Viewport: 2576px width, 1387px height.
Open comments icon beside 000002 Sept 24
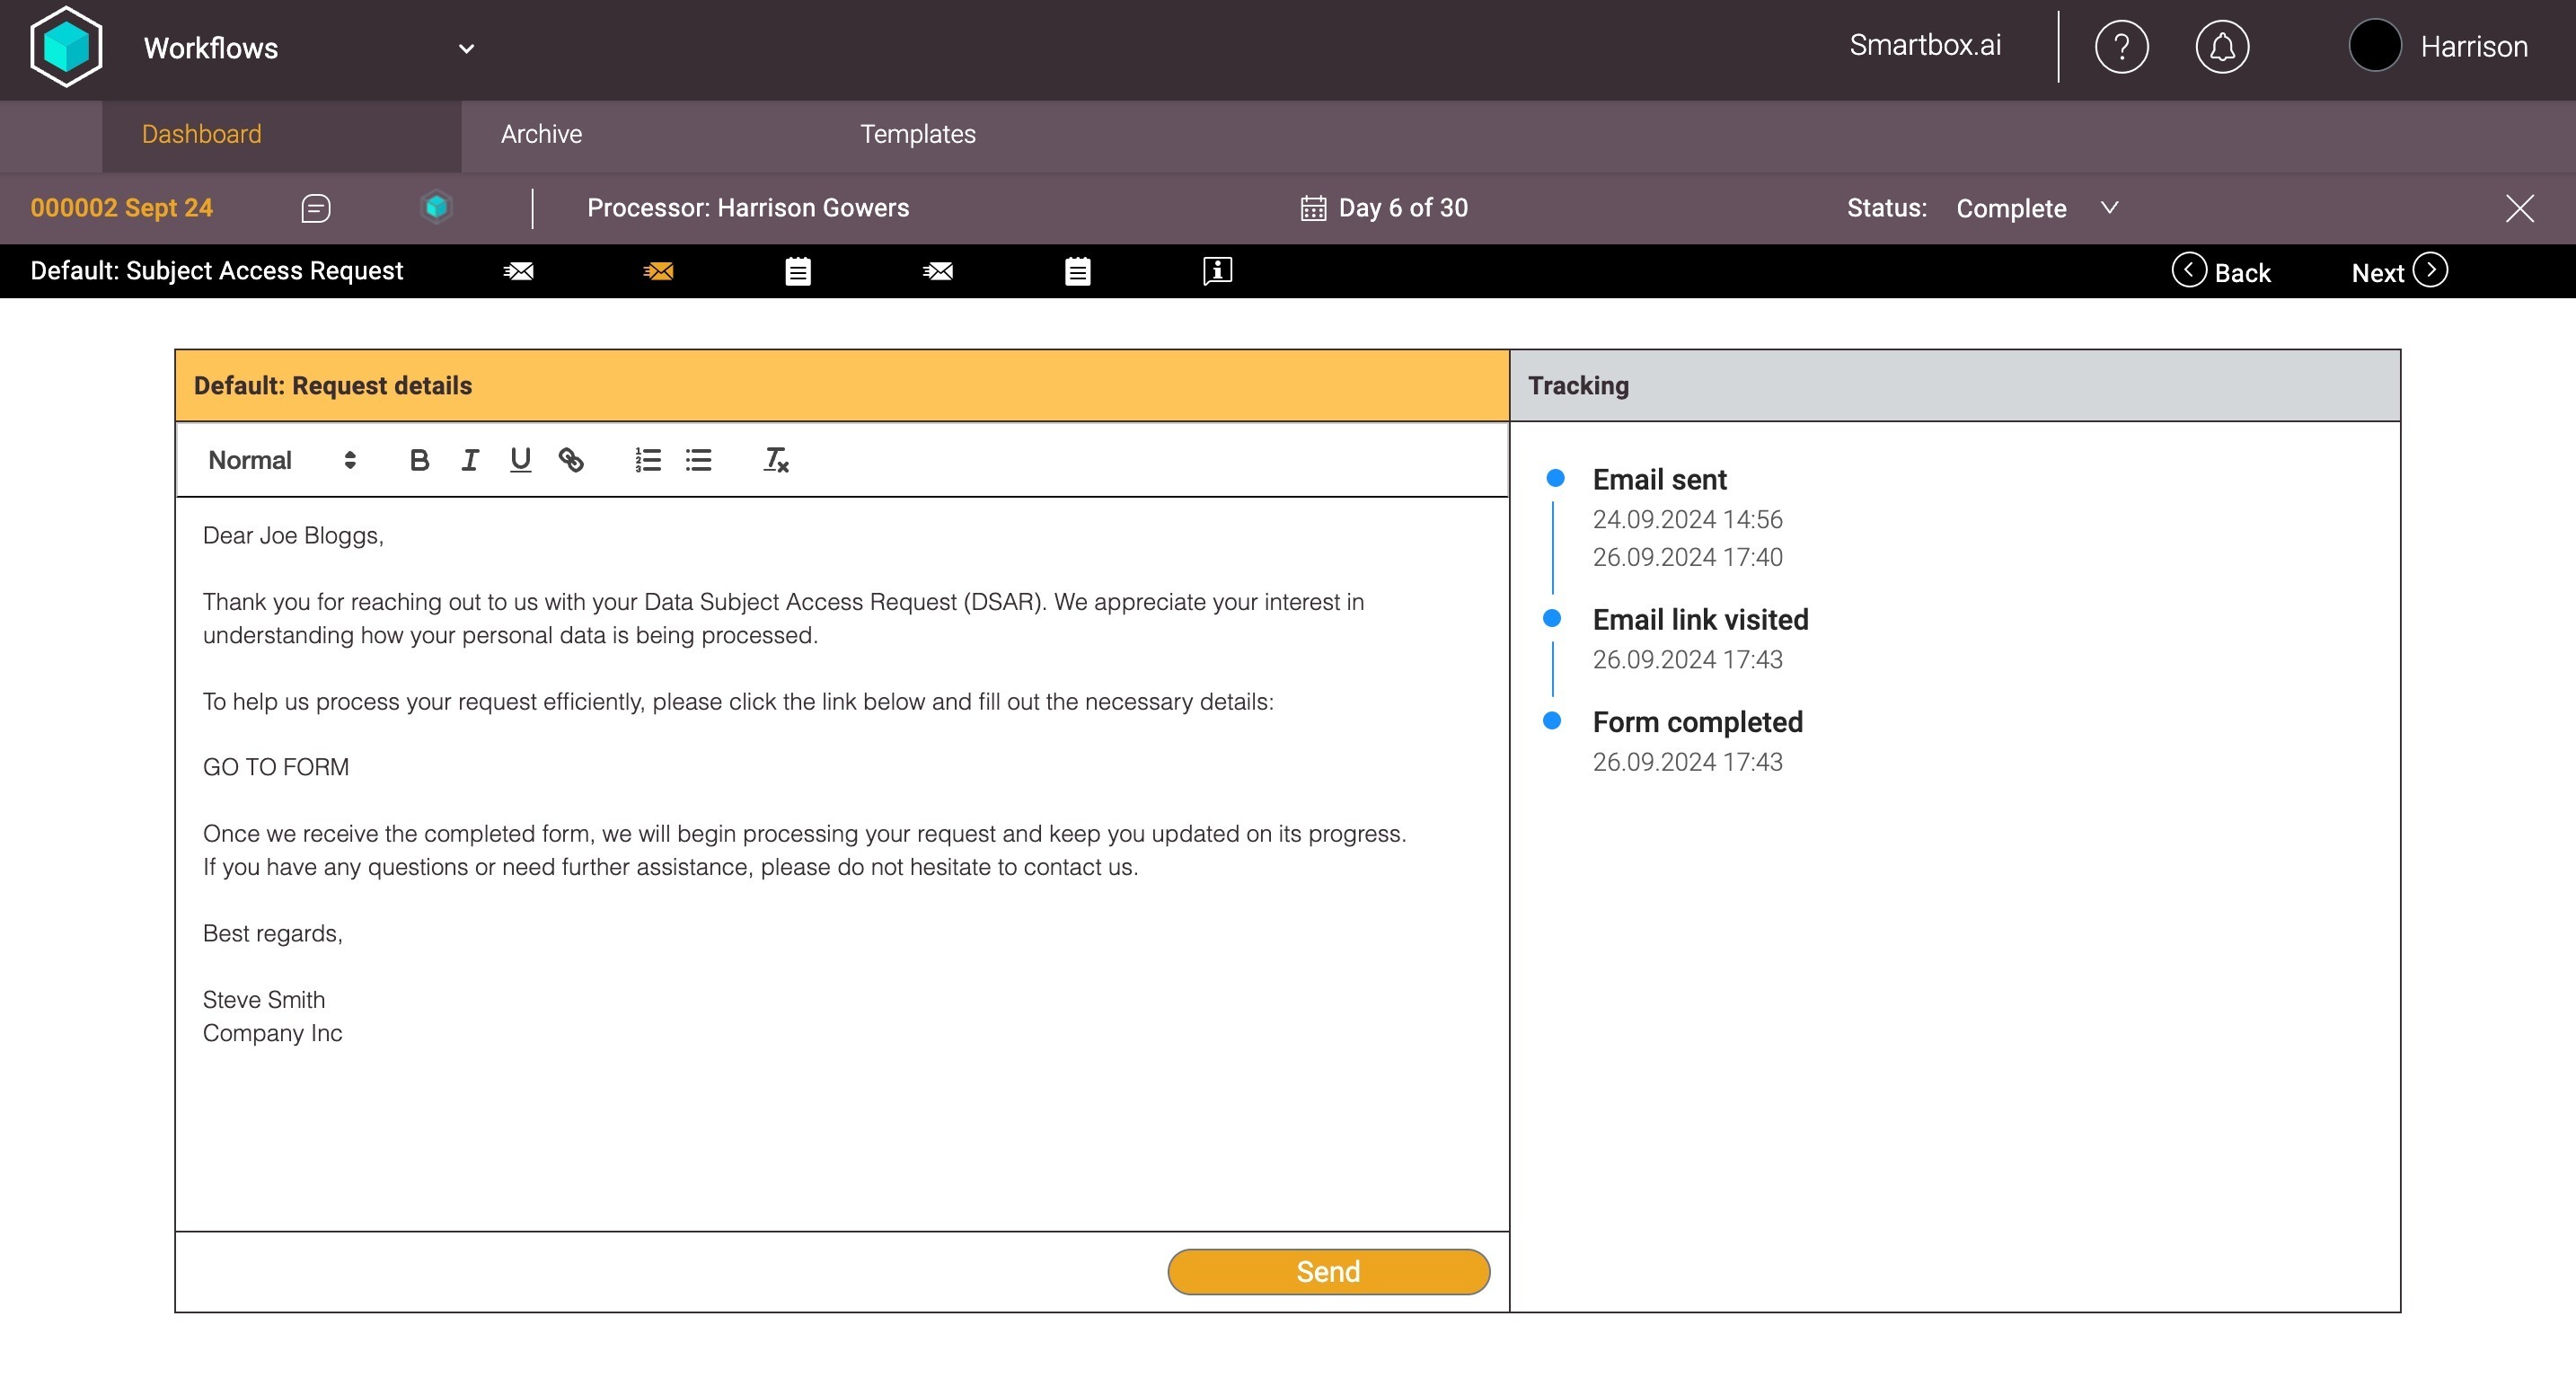[x=316, y=208]
